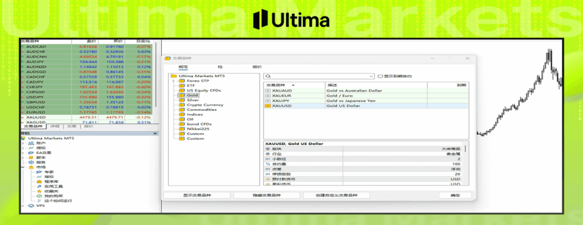583x225 pixels.
Task: Sort by 交易品种 column in dialog
Action: coord(294,85)
